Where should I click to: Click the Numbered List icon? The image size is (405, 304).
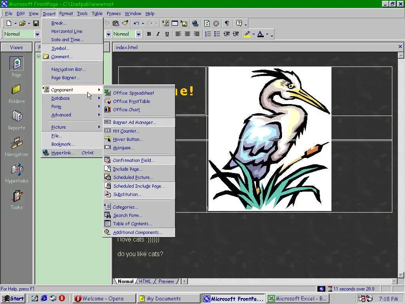(x=208, y=34)
